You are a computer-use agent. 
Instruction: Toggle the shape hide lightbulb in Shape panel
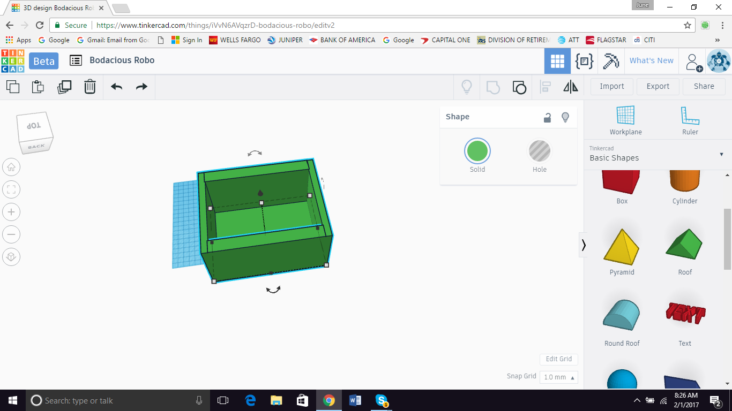(x=565, y=117)
